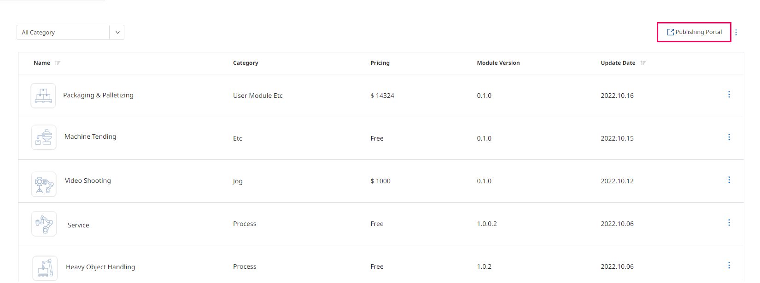Click the Packaging & Palletizing module icon

[x=43, y=96]
